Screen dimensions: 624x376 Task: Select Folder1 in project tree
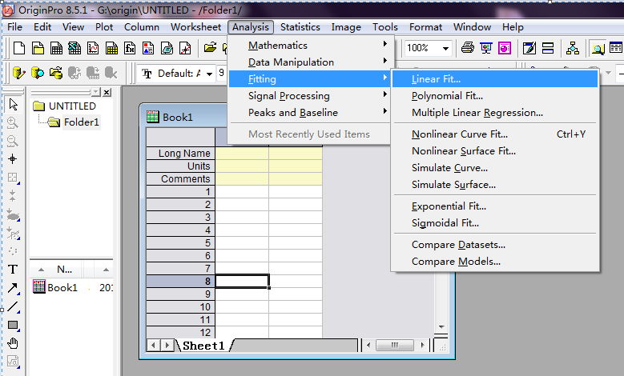click(x=81, y=122)
